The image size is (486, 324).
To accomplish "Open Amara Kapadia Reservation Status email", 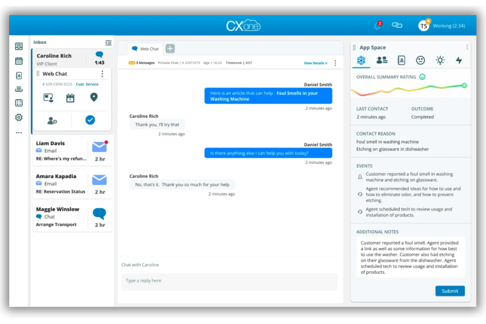I will (x=72, y=184).
